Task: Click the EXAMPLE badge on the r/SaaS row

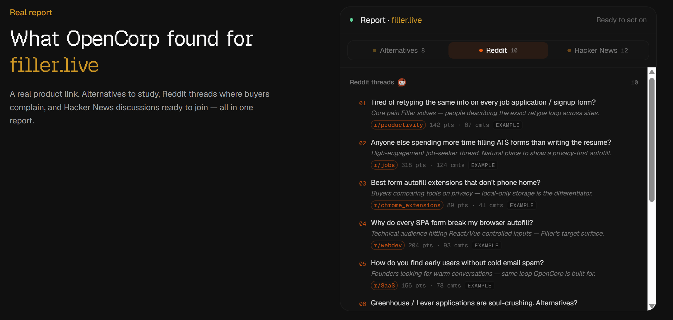Action: 479,286
